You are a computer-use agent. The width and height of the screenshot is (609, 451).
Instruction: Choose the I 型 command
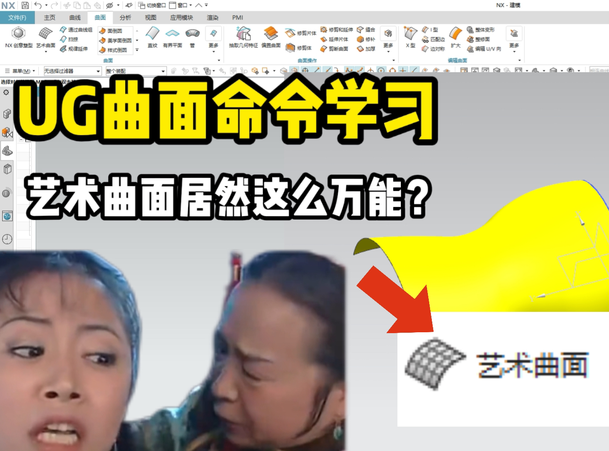pos(431,30)
